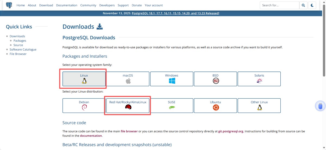326x150 pixels.
Task: Open the About menu item
Action: pos(32,5)
